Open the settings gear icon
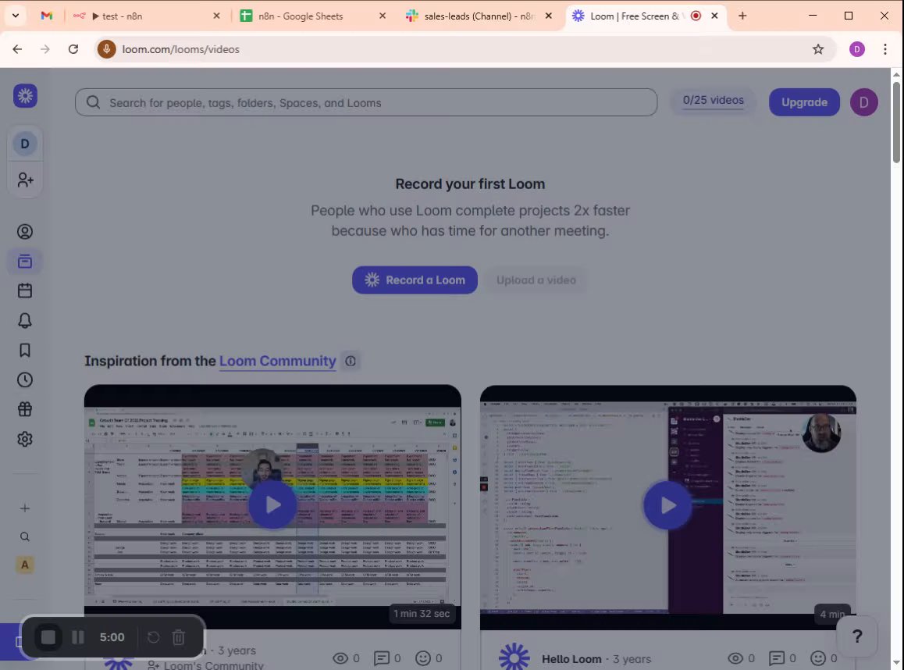The image size is (904, 670). pos(25,440)
